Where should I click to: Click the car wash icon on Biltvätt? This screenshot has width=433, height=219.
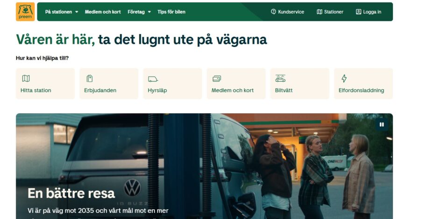(280, 78)
